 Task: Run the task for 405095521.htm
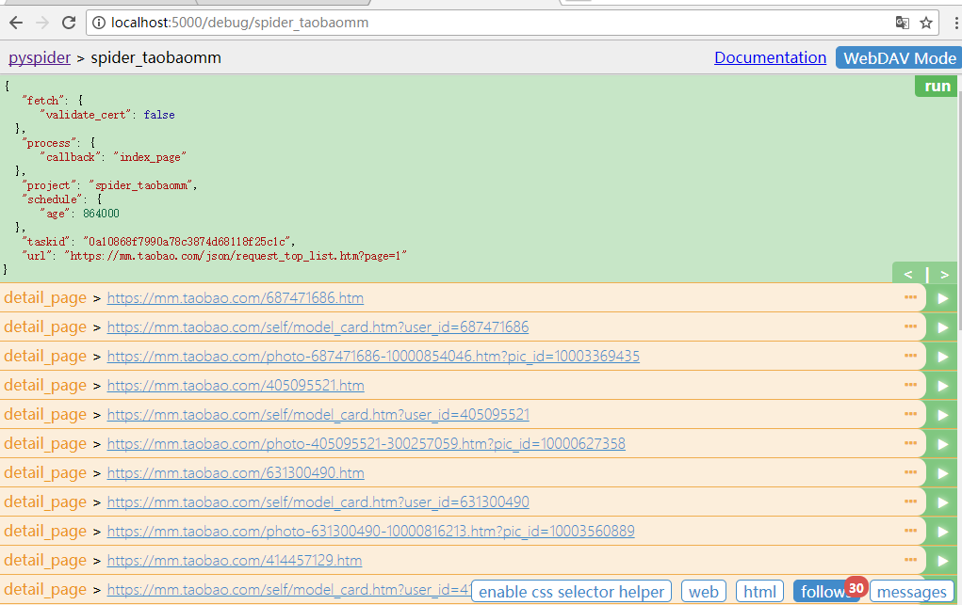pyautogui.click(x=942, y=386)
